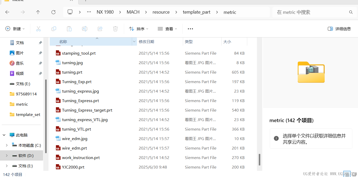The height and width of the screenshot is (177, 358).
Task: Open the chevron after NX 1980 breadcrumb
Action: [120, 12]
